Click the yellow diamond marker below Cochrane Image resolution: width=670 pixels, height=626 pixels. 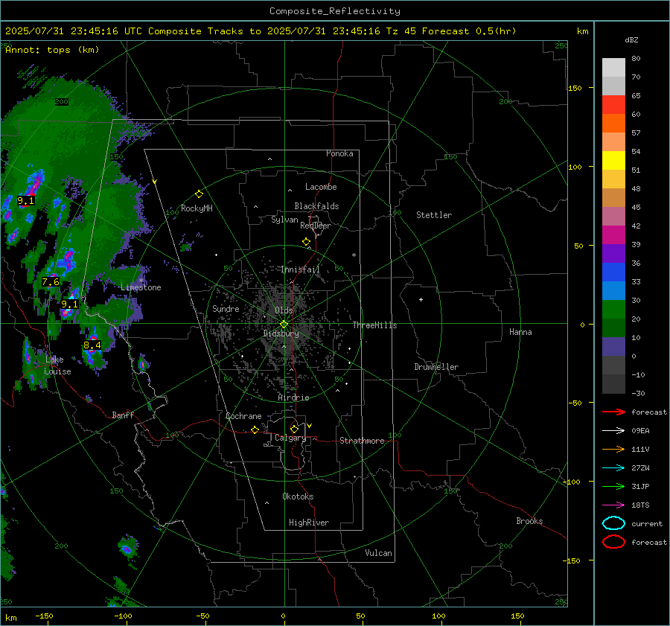pyautogui.click(x=255, y=429)
